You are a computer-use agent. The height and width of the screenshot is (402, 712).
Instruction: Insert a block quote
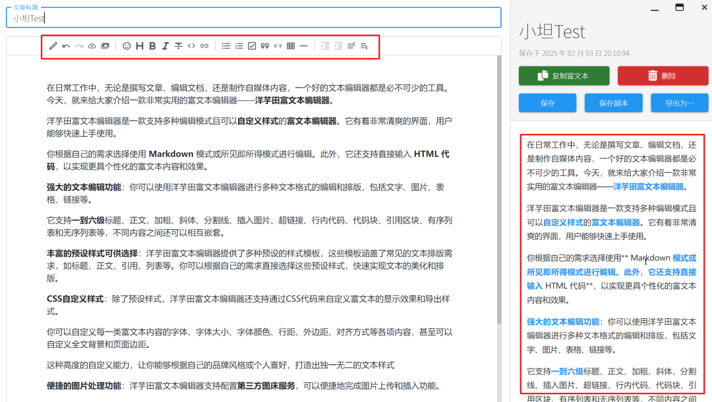click(265, 46)
